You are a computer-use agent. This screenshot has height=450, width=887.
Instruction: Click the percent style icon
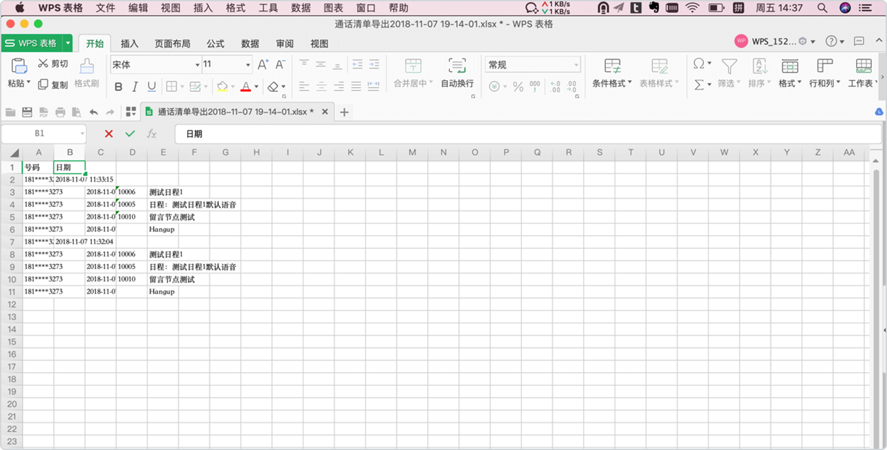tap(518, 86)
